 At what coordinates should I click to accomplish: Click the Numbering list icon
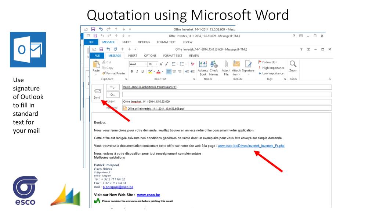pyautogui.click(x=182, y=64)
